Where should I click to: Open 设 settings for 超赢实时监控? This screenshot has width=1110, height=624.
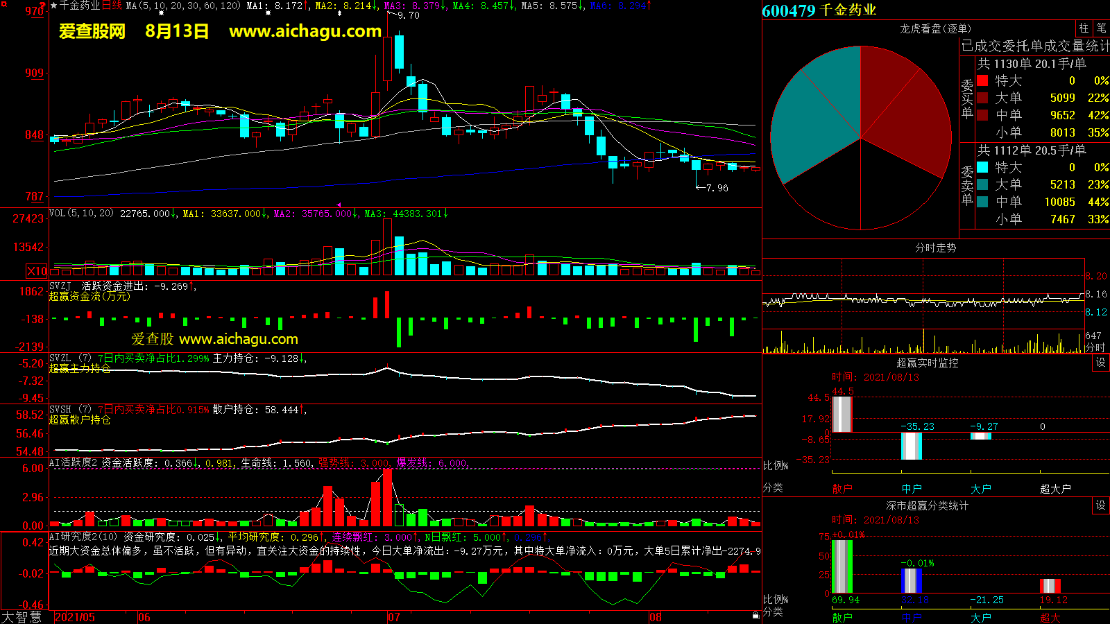pos(1100,363)
